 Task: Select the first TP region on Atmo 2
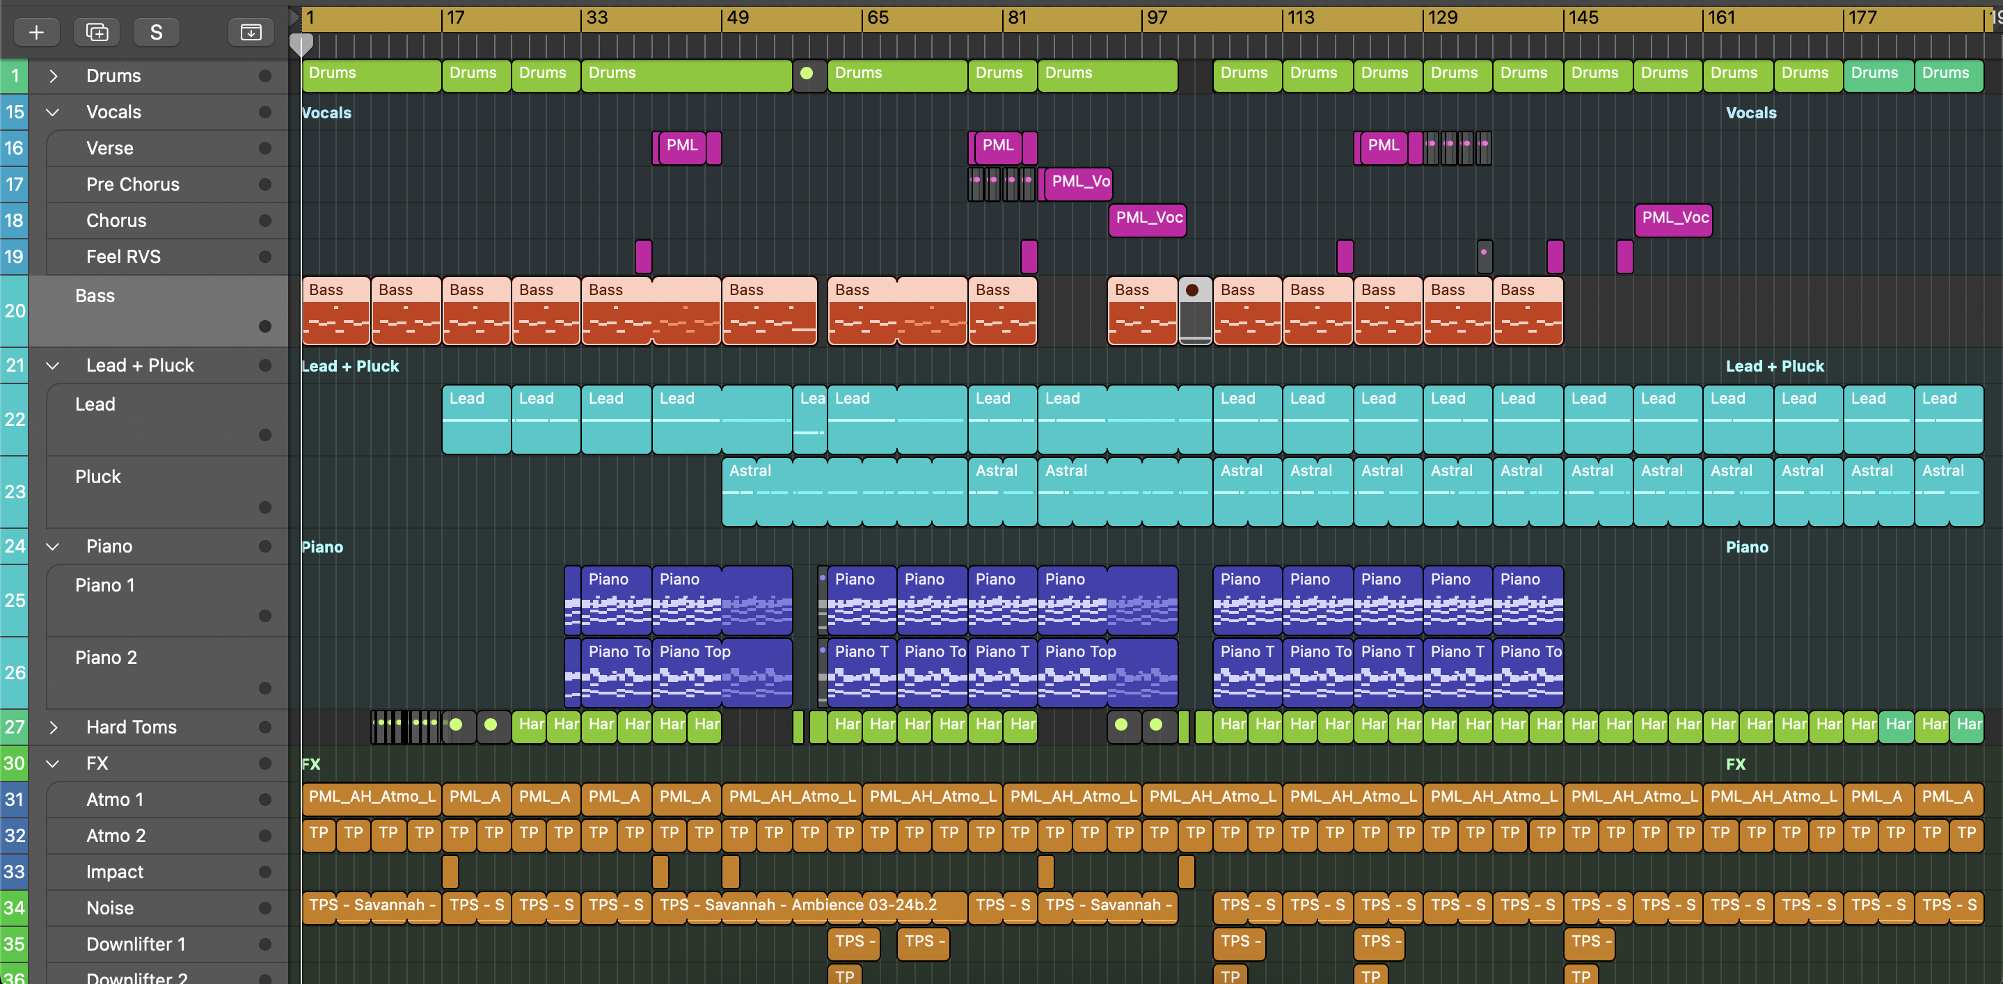click(319, 836)
